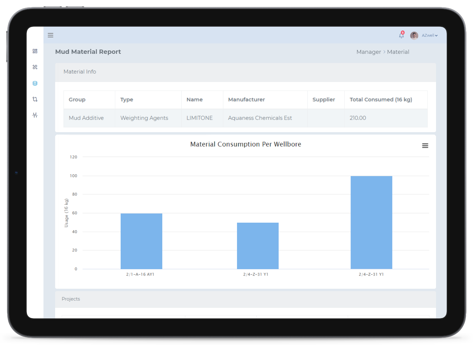Open the git compare arrows sidebar icon
474x345 pixels.
(35, 99)
